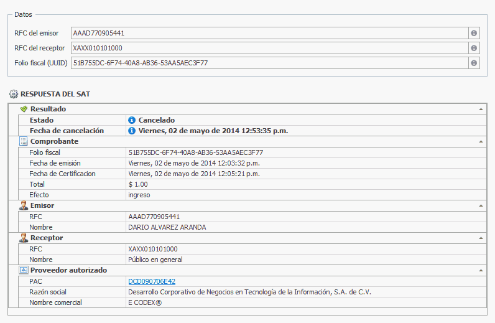Open the DCD090706E42 PAC link
The height and width of the screenshot is (323, 495).
coord(152,281)
